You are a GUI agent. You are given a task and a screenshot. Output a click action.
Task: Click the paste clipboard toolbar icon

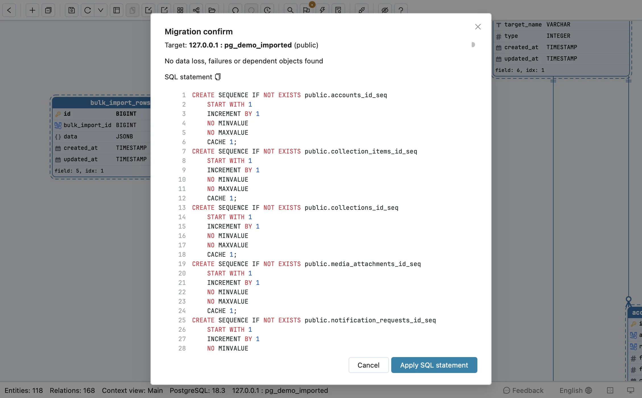(132, 10)
